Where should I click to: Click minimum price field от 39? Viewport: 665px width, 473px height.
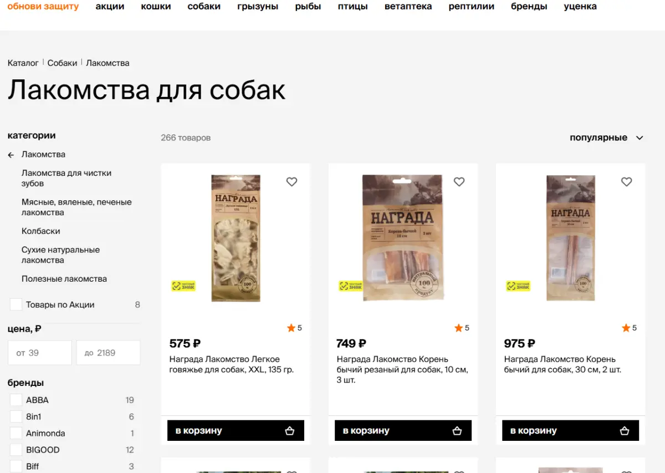40,353
